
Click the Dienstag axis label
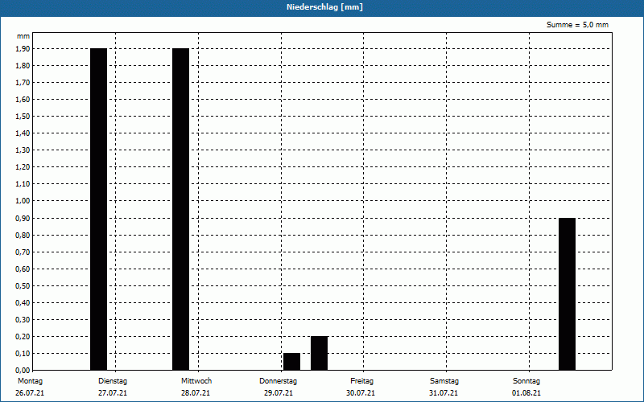[113, 381]
